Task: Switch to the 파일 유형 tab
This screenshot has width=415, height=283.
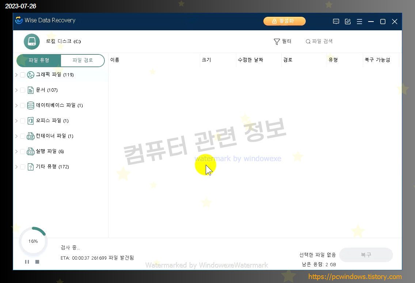Action: [39, 60]
